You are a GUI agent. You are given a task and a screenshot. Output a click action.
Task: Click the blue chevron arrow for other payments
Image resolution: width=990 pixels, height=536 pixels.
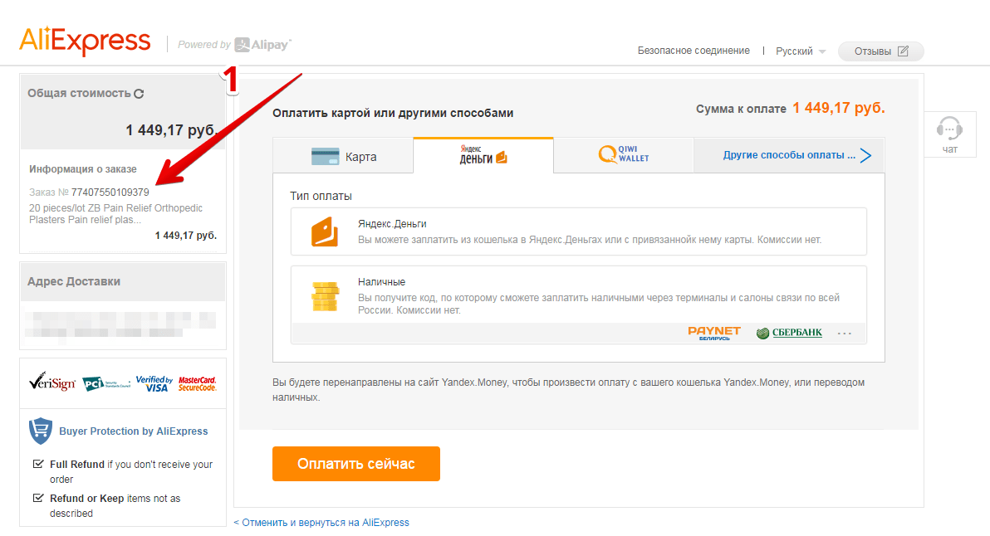[x=865, y=155]
